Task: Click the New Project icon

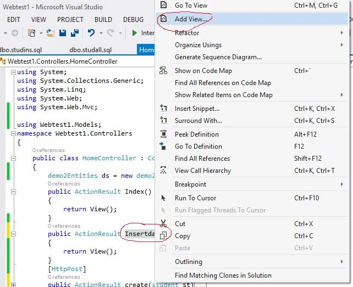Action: 31,33
